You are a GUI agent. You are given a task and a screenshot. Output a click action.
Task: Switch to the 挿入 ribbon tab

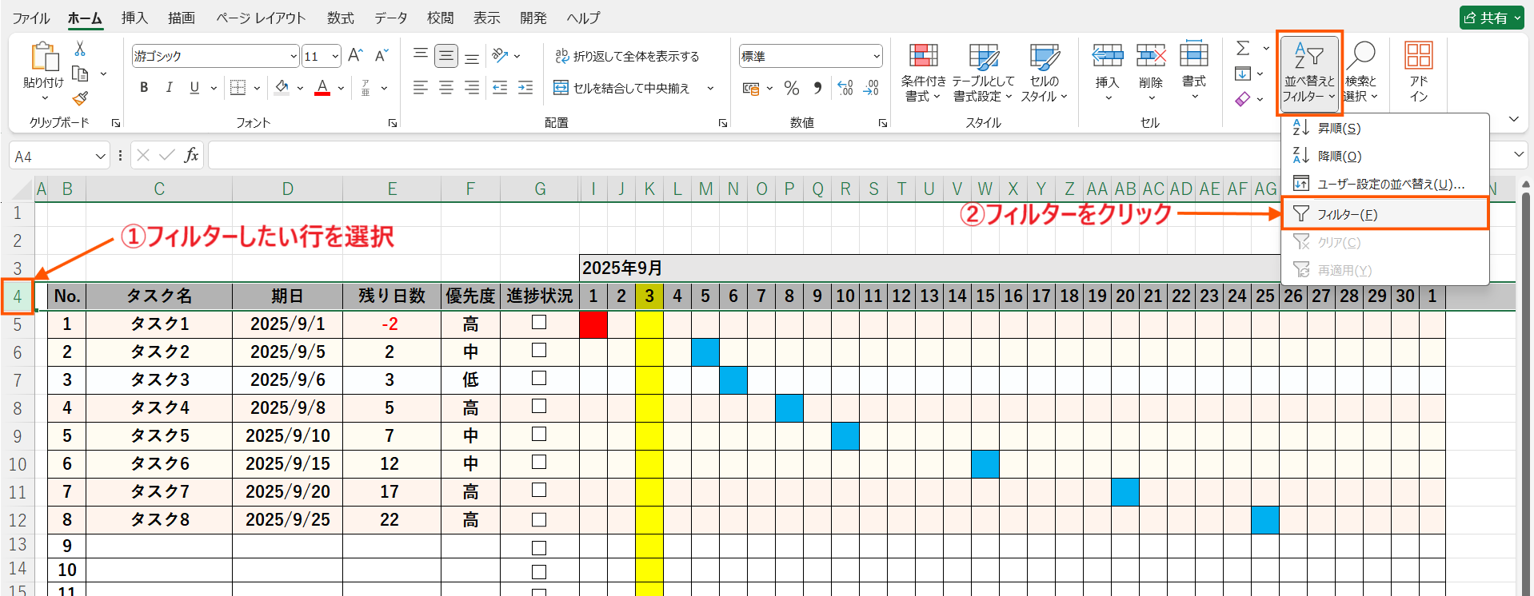point(134,18)
